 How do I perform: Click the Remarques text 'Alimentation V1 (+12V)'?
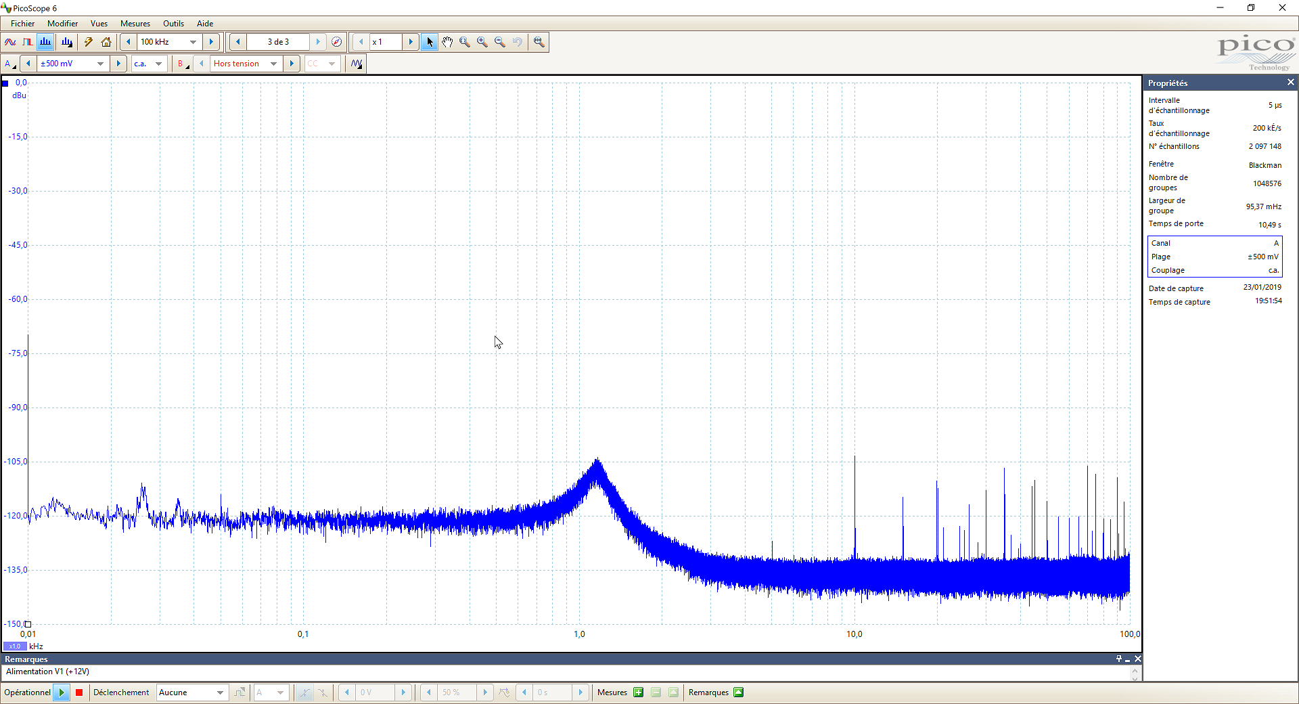pyautogui.click(x=47, y=672)
